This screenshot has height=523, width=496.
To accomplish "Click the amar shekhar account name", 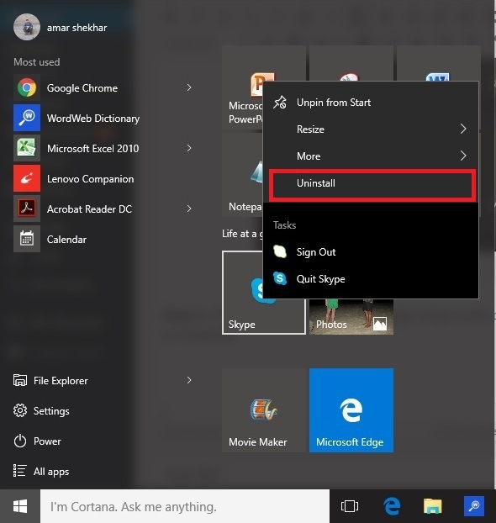I will click(x=77, y=28).
